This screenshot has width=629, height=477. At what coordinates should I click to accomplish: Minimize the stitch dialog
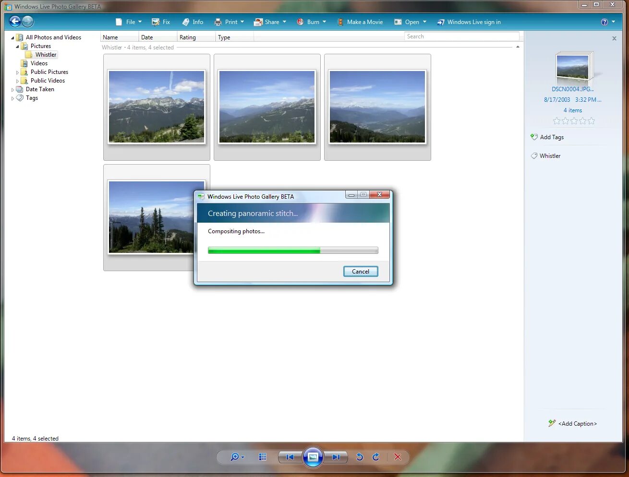point(351,195)
